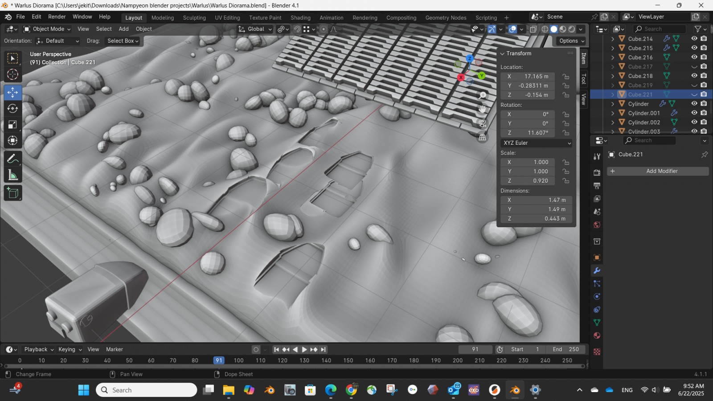Expand the Cube.216 tree item
Image resolution: width=713 pixels, height=401 pixels.
[x=613, y=57]
